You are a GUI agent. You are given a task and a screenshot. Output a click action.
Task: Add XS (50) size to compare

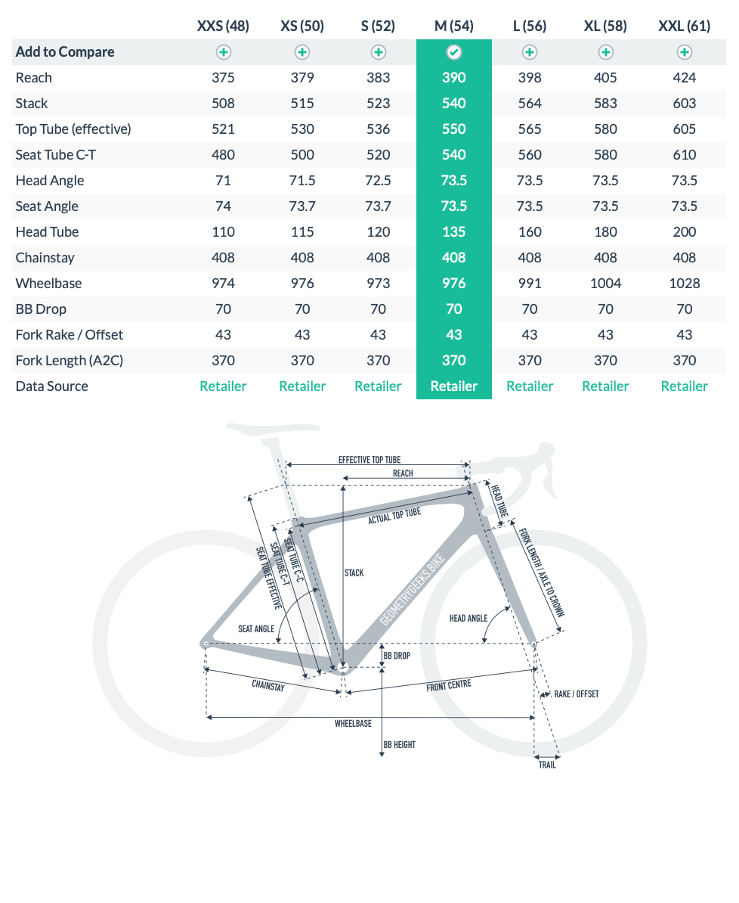pyautogui.click(x=302, y=52)
